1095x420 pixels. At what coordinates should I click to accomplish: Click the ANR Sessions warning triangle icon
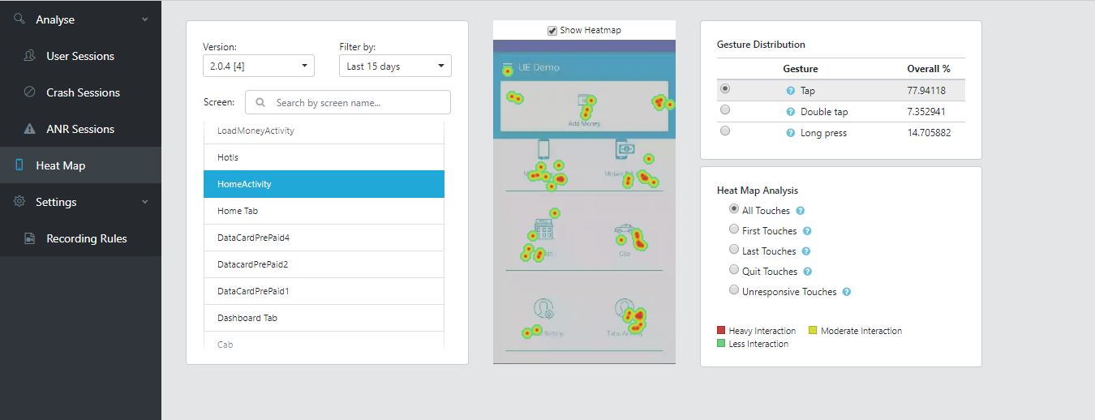coord(30,129)
